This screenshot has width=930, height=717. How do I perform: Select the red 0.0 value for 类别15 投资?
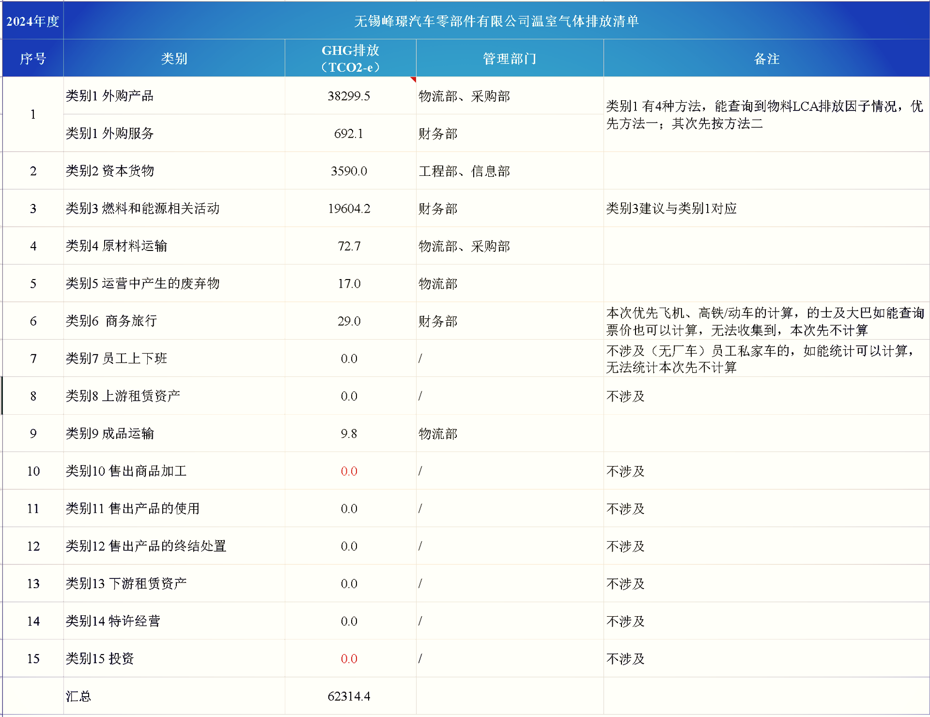(350, 659)
